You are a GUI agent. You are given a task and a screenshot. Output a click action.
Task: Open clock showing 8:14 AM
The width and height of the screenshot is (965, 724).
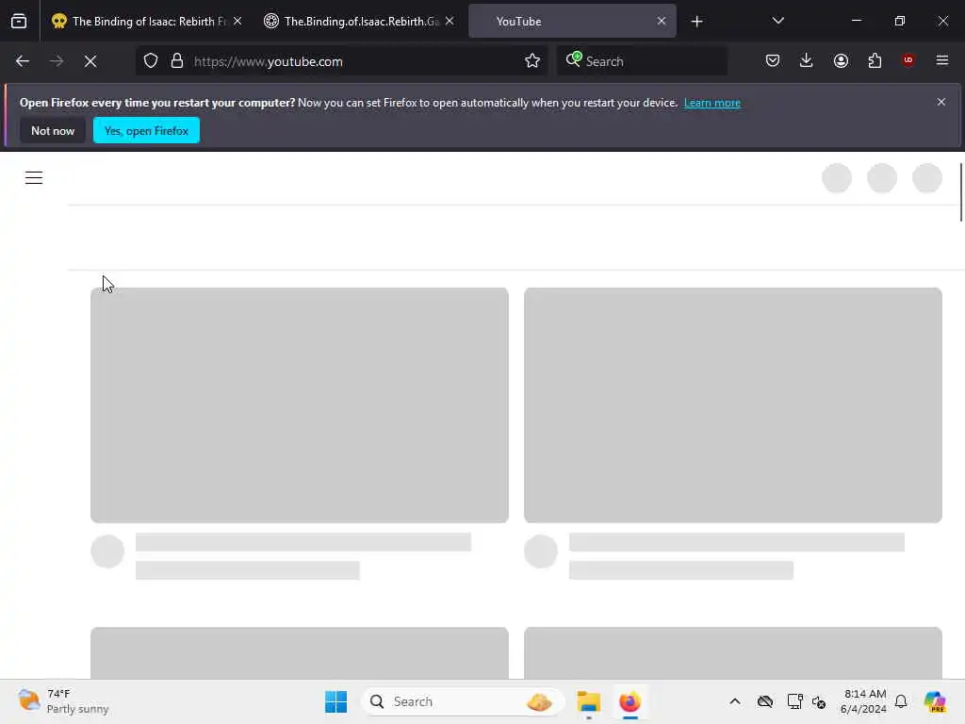click(863, 701)
